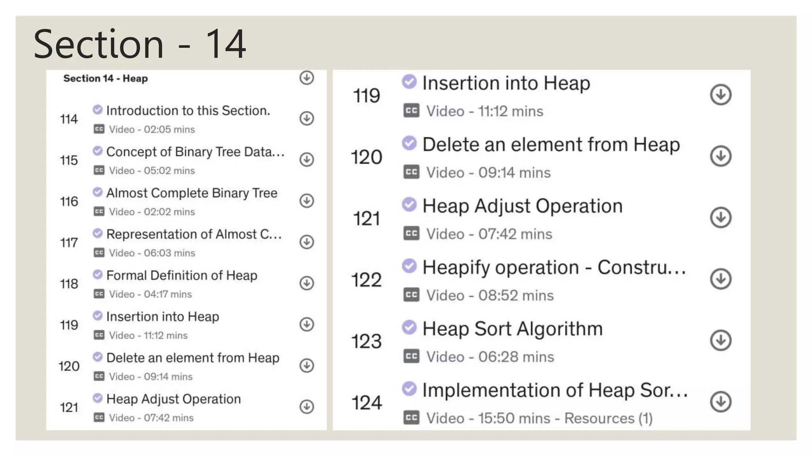Select Almost Complete Binary Tree lecture
This screenshot has width=812, height=456.
[x=192, y=193]
